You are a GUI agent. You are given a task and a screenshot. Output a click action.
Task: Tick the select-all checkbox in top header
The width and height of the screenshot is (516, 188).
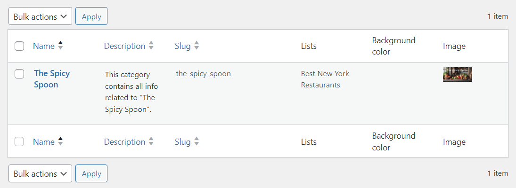coord(19,46)
